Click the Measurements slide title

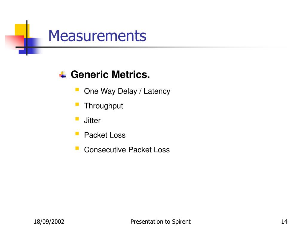point(97,36)
